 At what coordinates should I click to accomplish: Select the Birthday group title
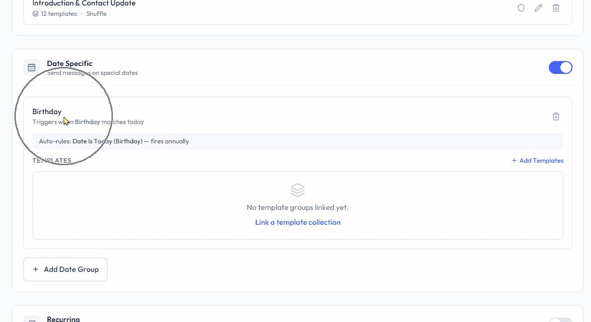coord(47,112)
